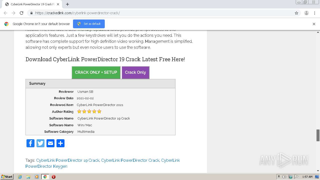Reload the page with the refresh icon
Screen dimensions: 320x180
(21, 13)
